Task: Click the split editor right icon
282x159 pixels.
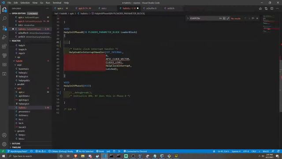Action: click(272, 8)
